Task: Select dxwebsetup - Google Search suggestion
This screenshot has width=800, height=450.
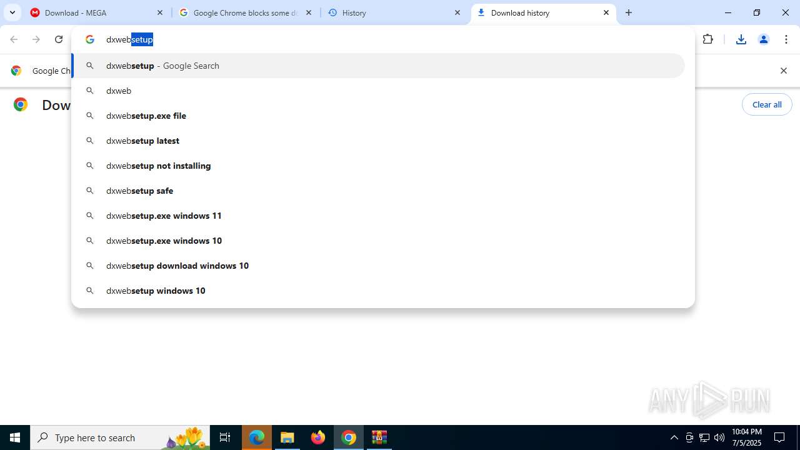Action: [378, 66]
